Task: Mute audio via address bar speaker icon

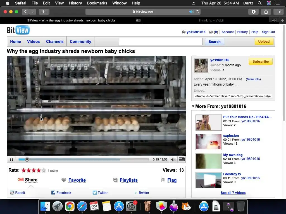Action: coord(191,12)
